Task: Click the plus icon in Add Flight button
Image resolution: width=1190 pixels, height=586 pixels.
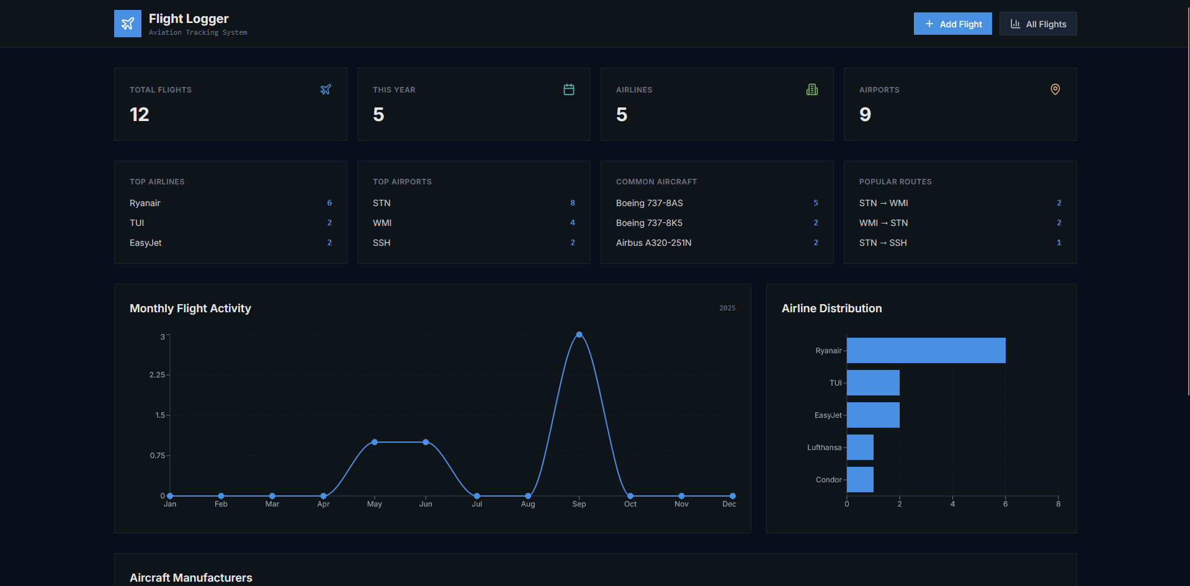Action: (x=929, y=23)
